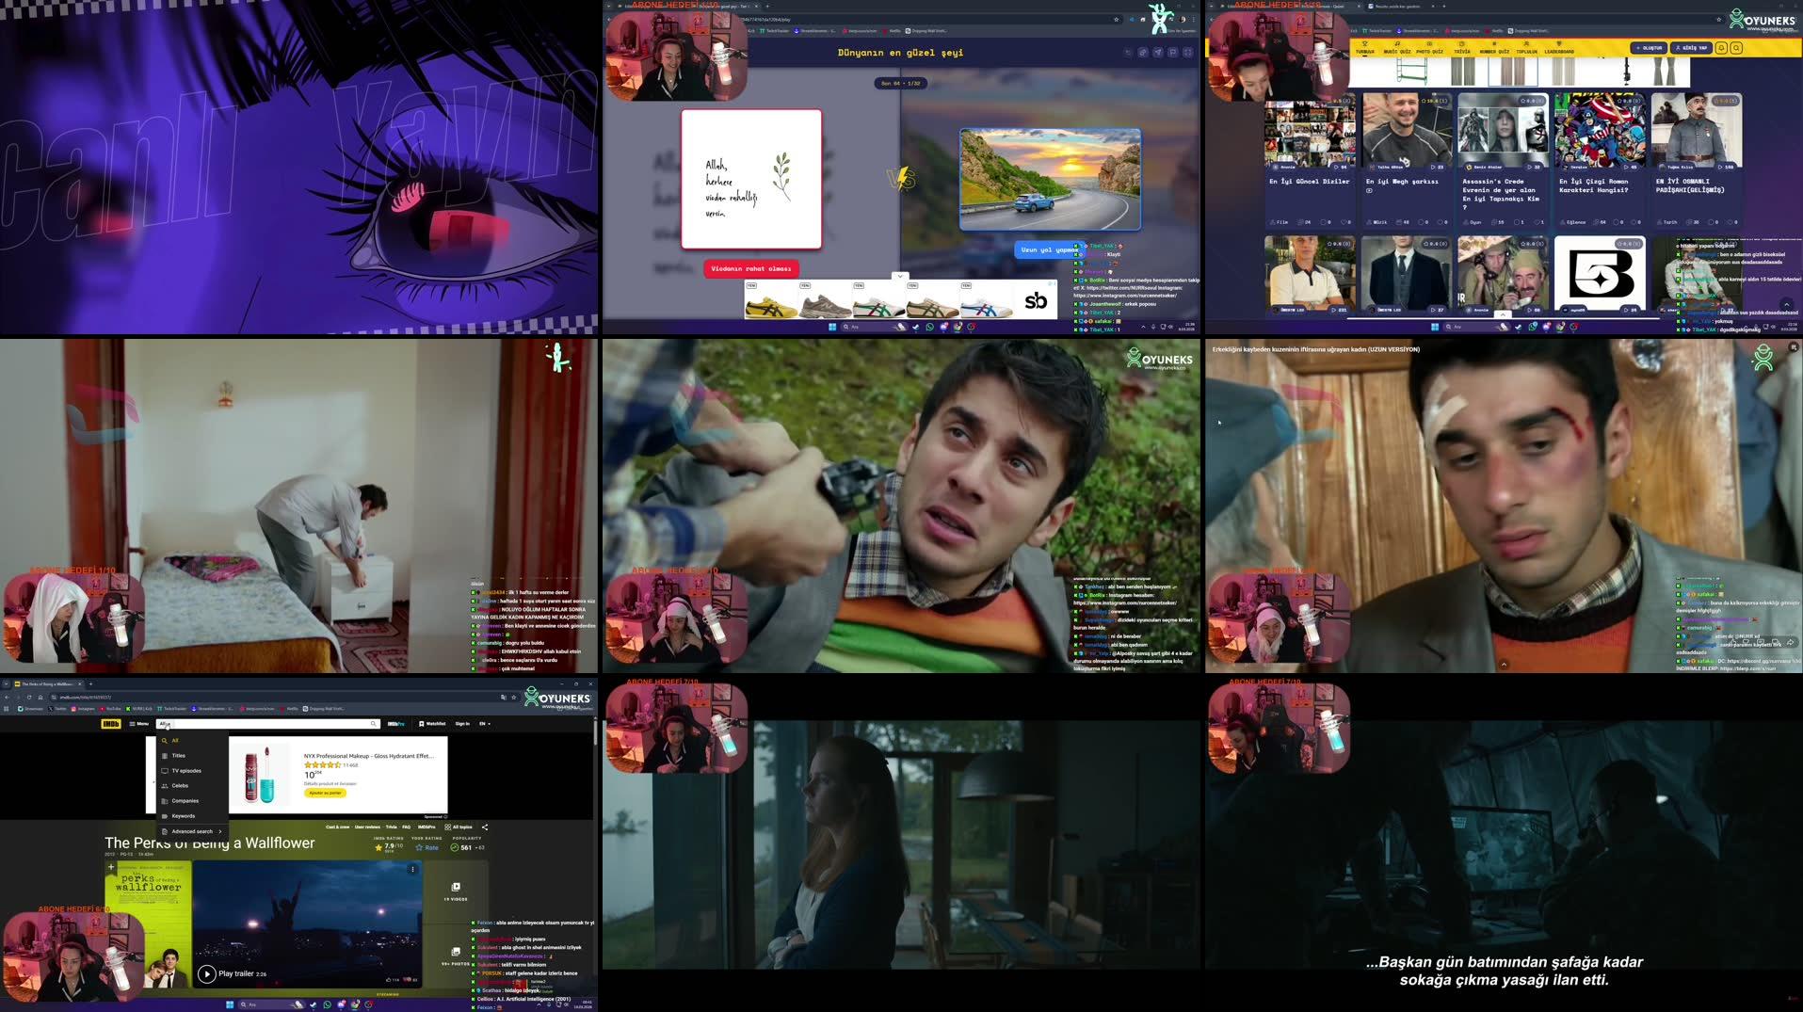The image size is (1803, 1012).
Task: Open the notifications bell on Oyuneks
Action: click(x=1722, y=48)
